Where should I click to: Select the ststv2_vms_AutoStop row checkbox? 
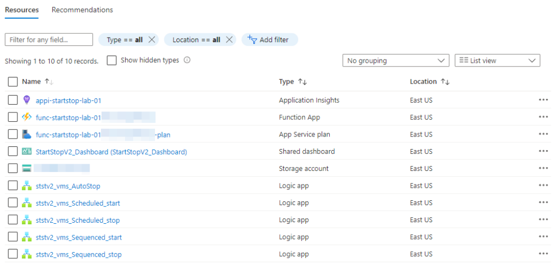coord(13,185)
